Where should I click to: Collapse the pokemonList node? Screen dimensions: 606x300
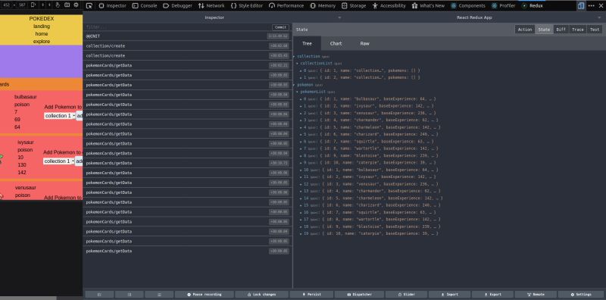pyautogui.click(x=298, y=92)
